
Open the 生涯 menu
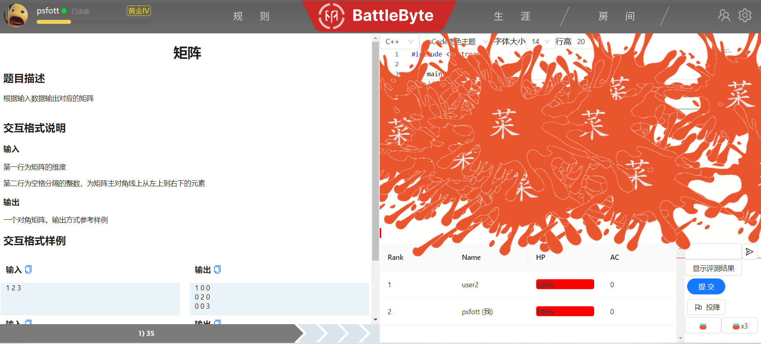click(x=512, y=16)
